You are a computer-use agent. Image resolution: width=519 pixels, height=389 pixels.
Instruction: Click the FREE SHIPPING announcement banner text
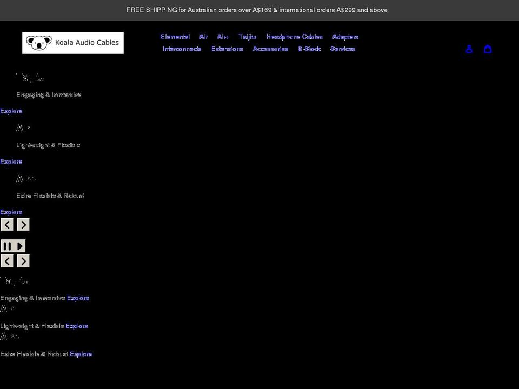pos(257,10)
